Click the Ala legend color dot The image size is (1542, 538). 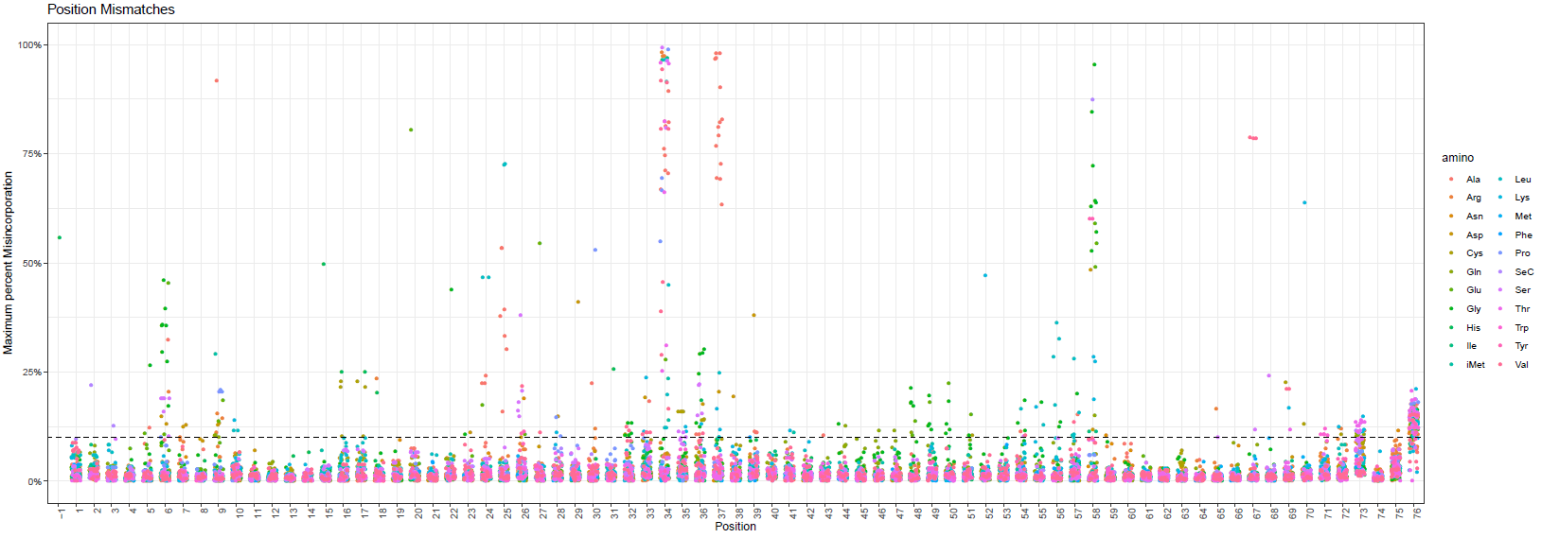point(1451,180)
